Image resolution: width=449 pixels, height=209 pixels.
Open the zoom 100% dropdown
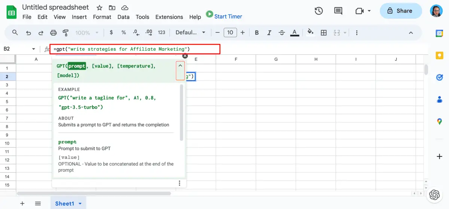pyautogui.click(x=86, y=32)
